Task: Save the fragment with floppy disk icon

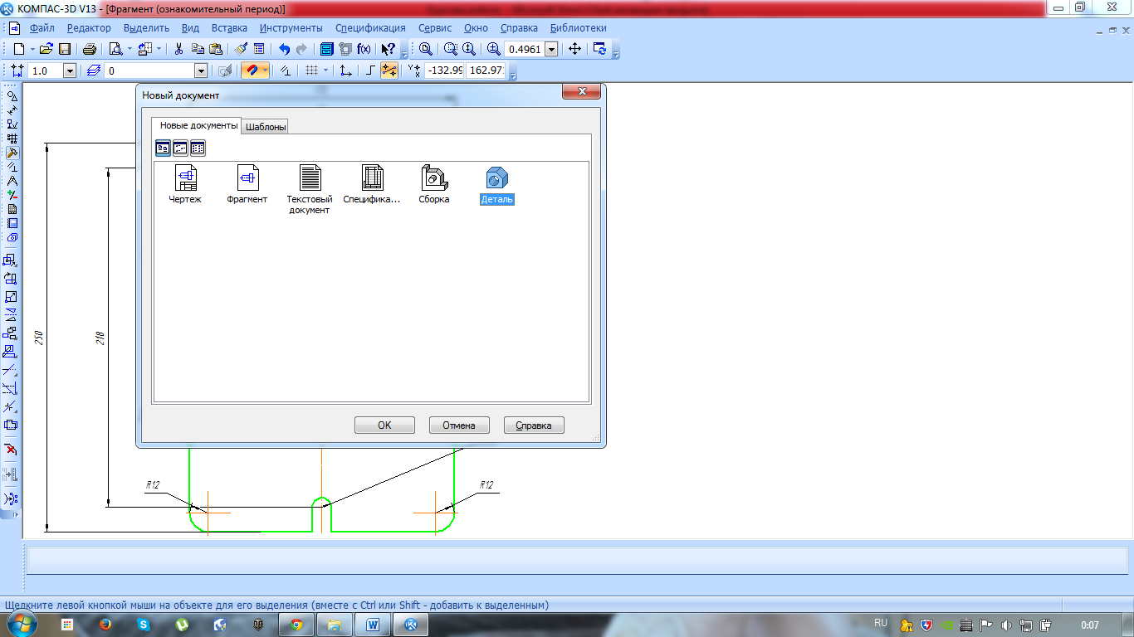Action: click(64, 49)
